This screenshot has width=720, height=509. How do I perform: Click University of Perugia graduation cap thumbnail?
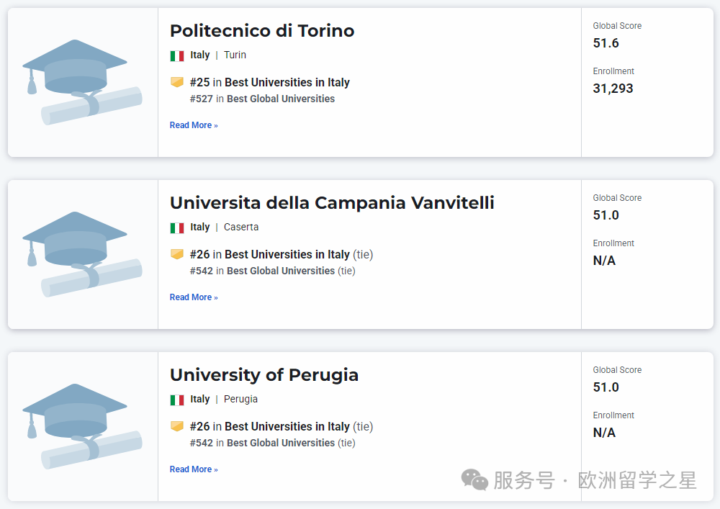pos(82,425)
